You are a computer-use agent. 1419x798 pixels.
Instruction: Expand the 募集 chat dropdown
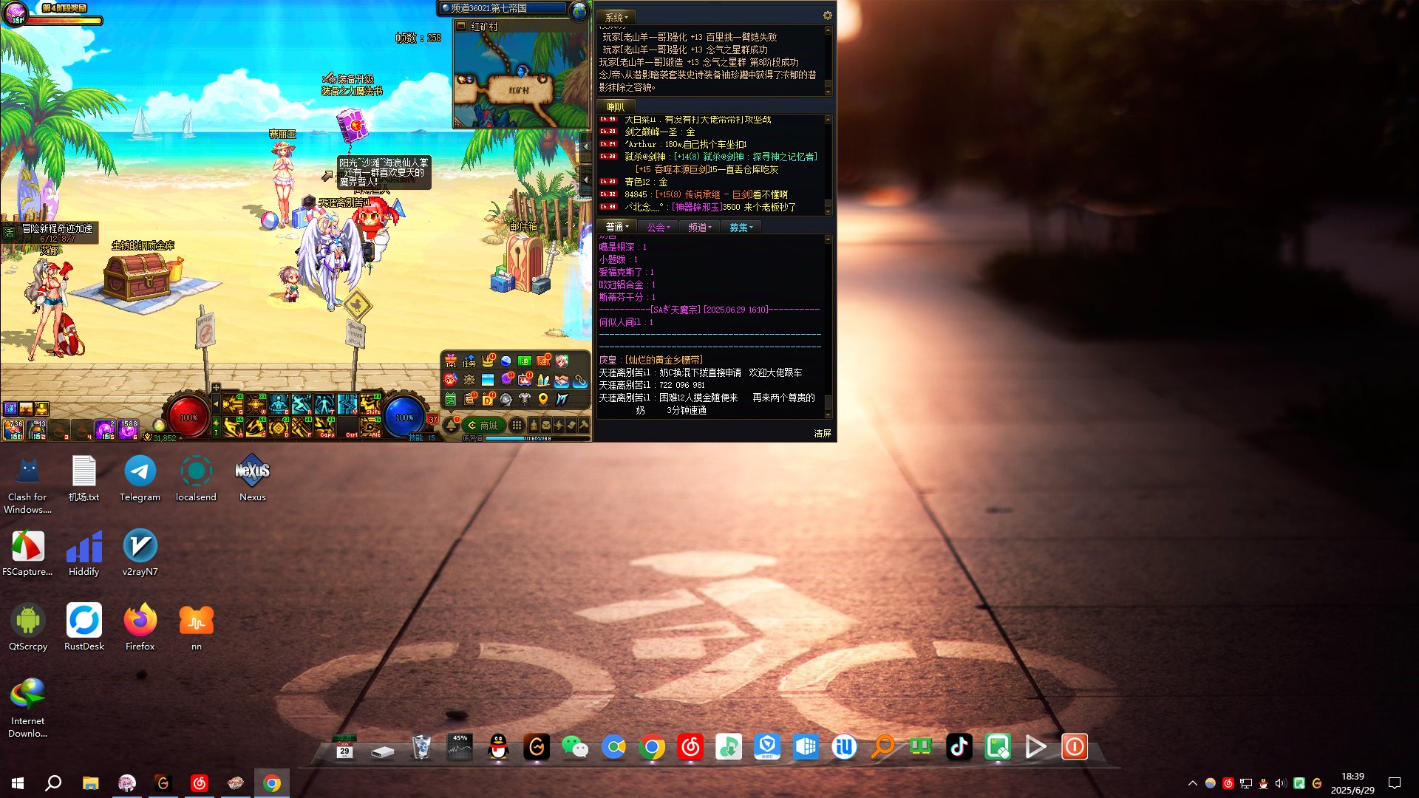tap(741, 228)
